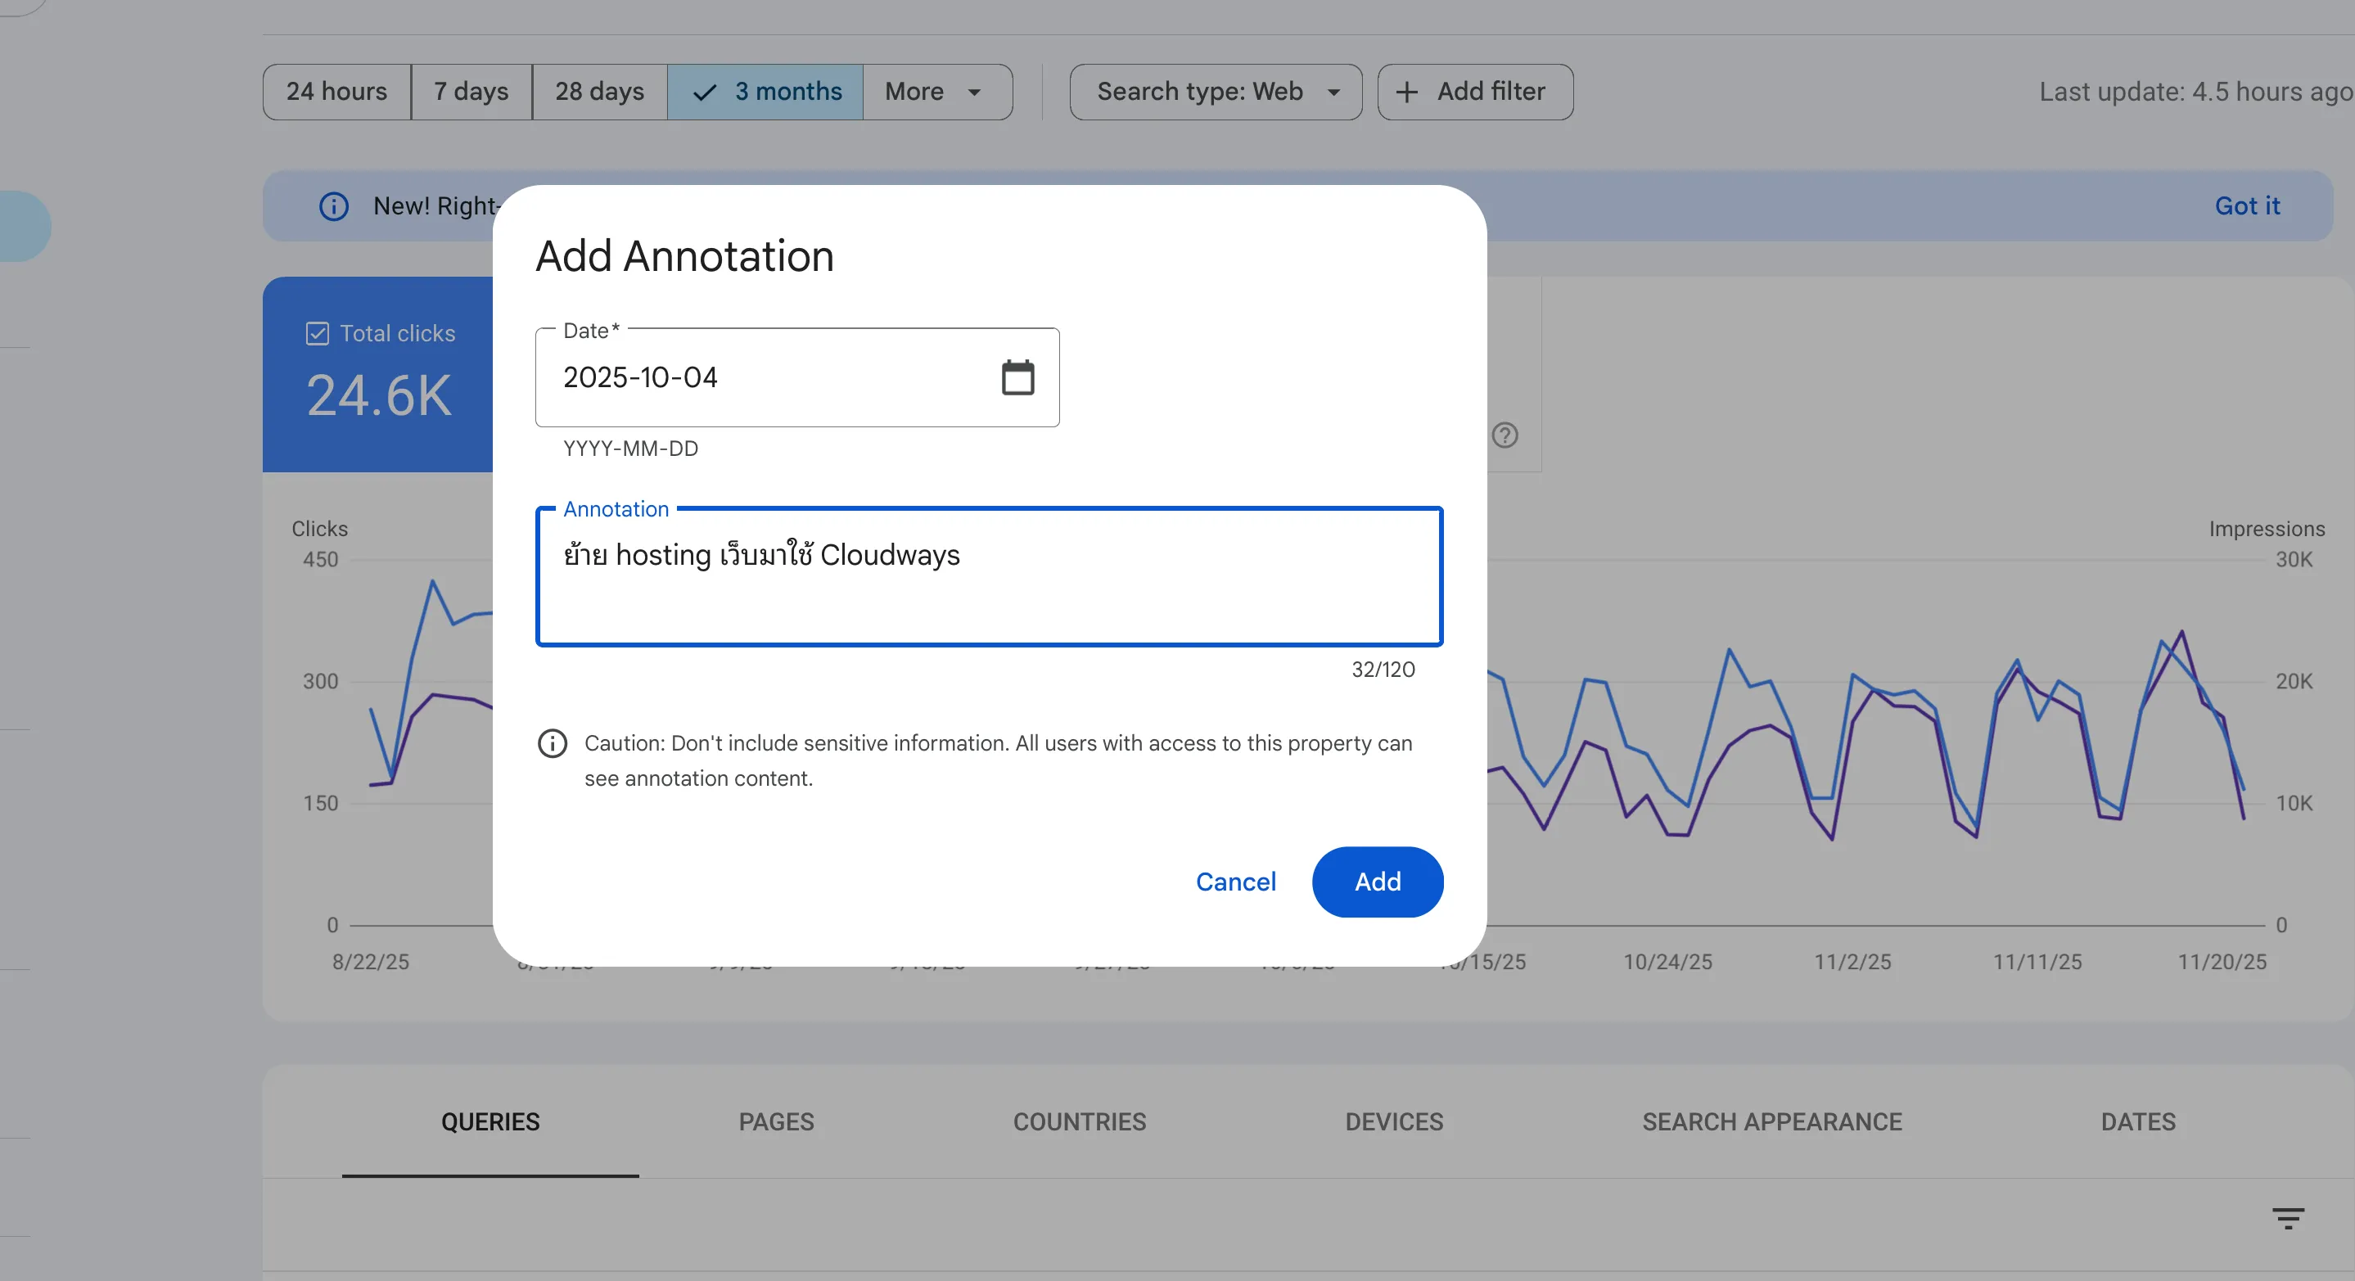Open the Search type Web dropdown

pyautogui.click(x=1215, y=92)
